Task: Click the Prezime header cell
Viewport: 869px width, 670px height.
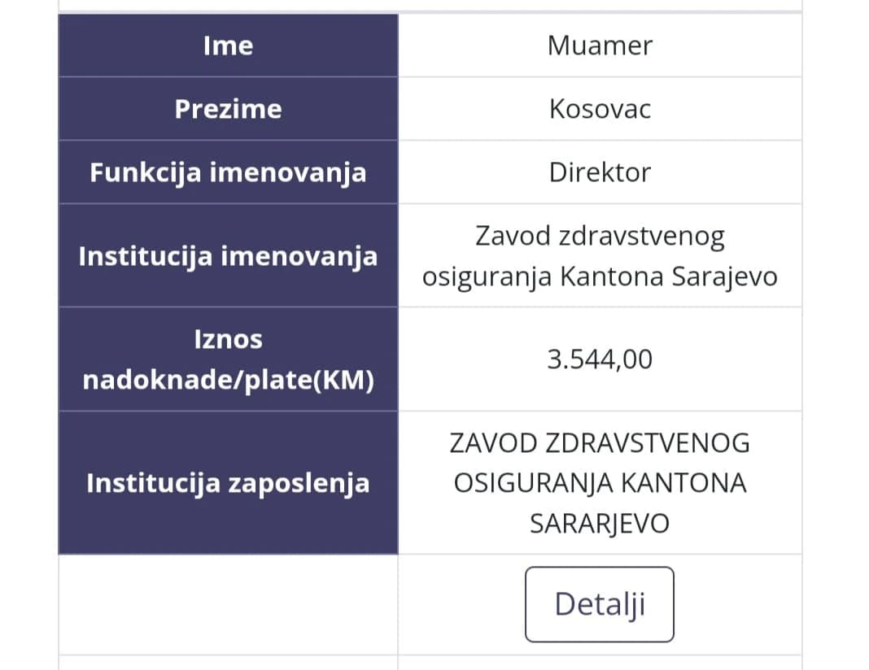Action: tap(229, 108)
